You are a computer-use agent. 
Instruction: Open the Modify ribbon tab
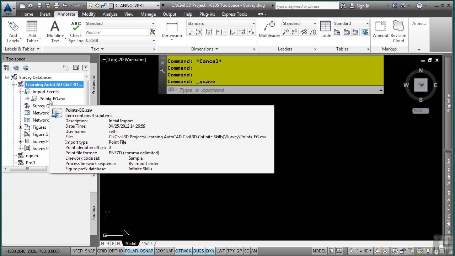(x=89, y=14)
